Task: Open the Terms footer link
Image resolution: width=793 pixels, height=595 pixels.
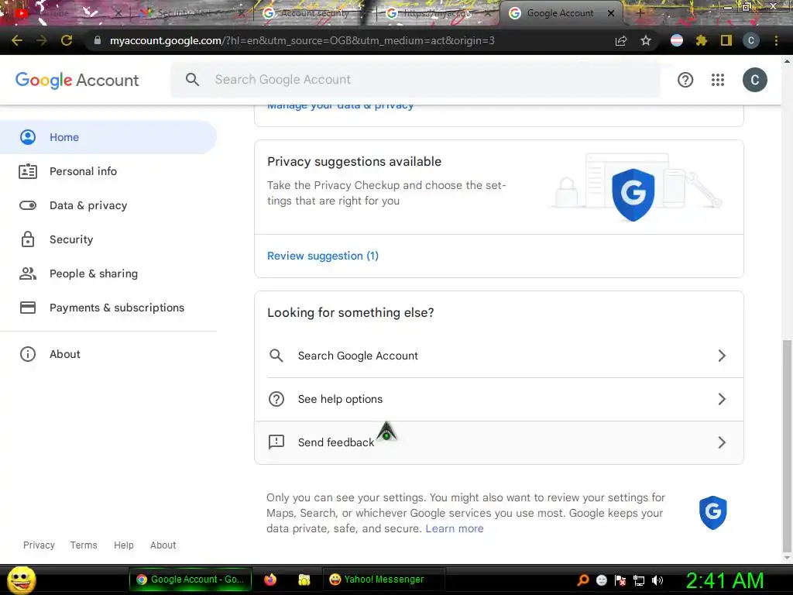Action: pyautogui.click(x=84, y=545)
